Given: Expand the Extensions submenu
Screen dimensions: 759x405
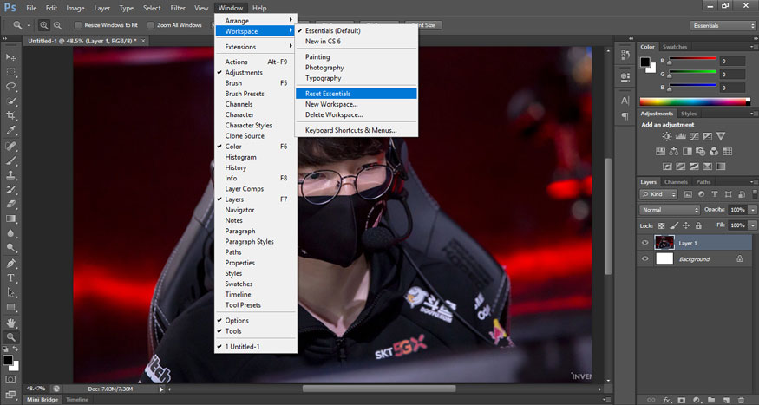Looking at the screenshot, I should point(256,47).
